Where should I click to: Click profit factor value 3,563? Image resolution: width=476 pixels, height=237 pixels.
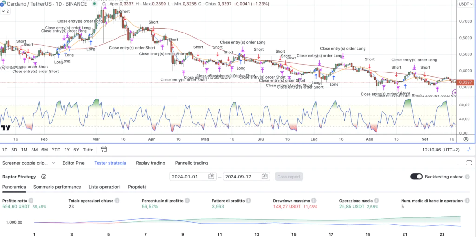tap(218, 207)
